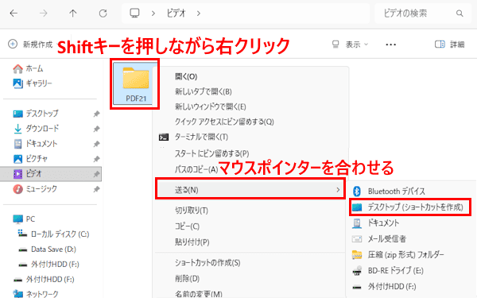Click the forward navigation arrow

pyautogui.click(x=44, y=14)
